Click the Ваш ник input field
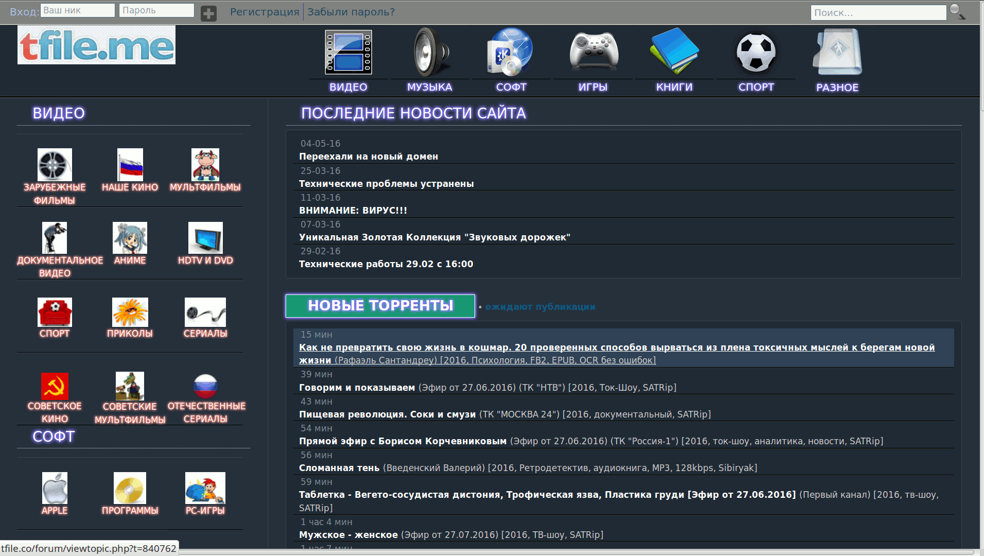The height and width of the screenshot is (556, 984). pyautogui.click(x=77, y=10)
